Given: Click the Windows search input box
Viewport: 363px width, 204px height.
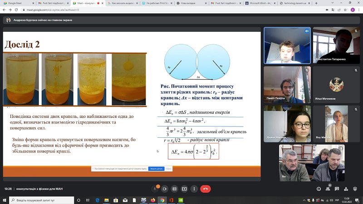Looking at the screenshot, I should (x=42, y=200).
